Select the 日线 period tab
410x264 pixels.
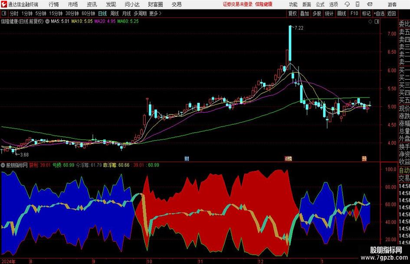click(102, 13)
